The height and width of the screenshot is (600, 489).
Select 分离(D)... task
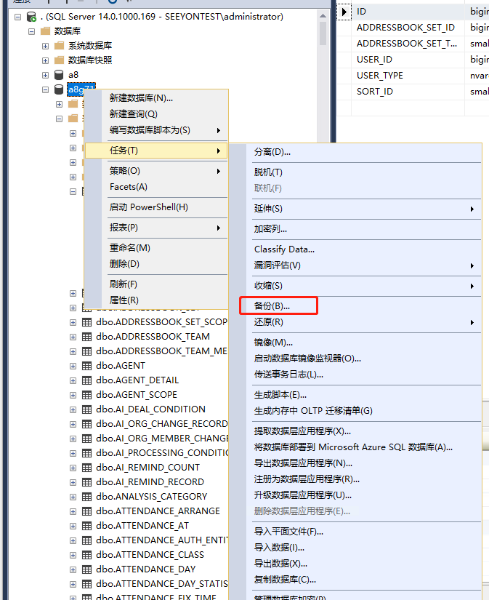coord(355,152)
